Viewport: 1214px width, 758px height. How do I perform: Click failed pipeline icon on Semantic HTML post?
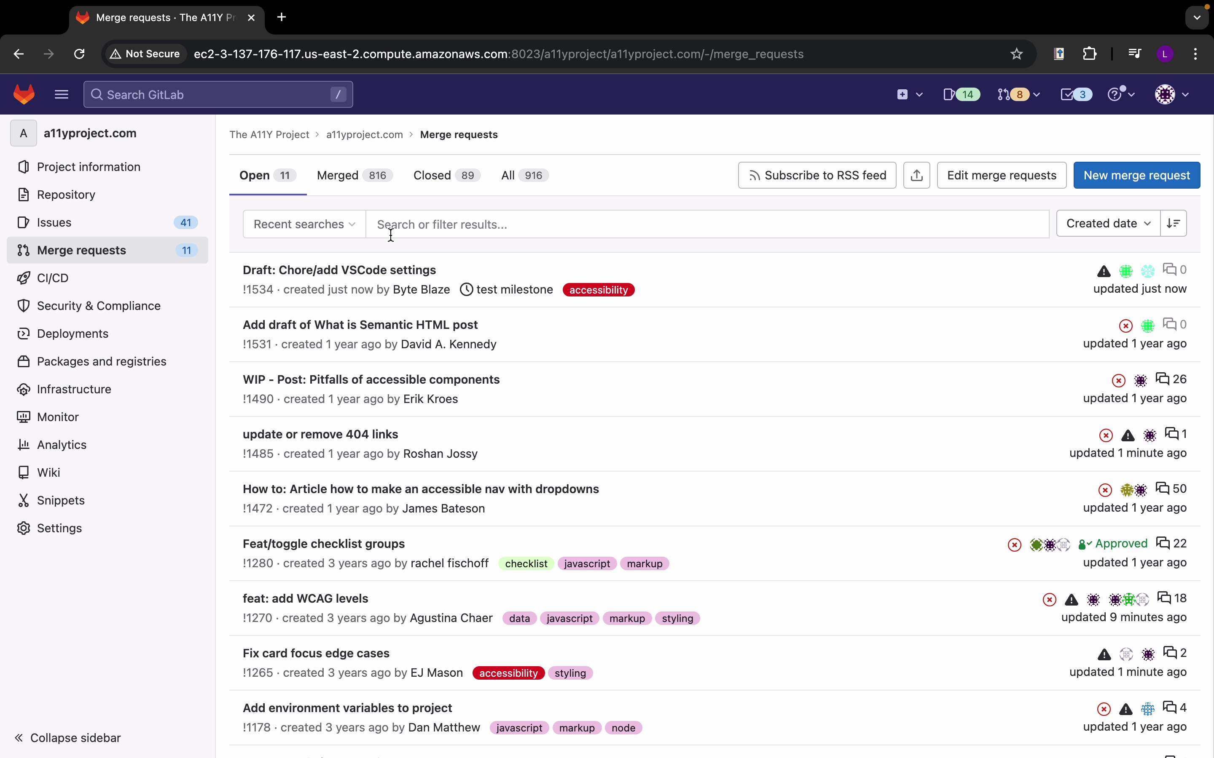(x=1126, y=326)
